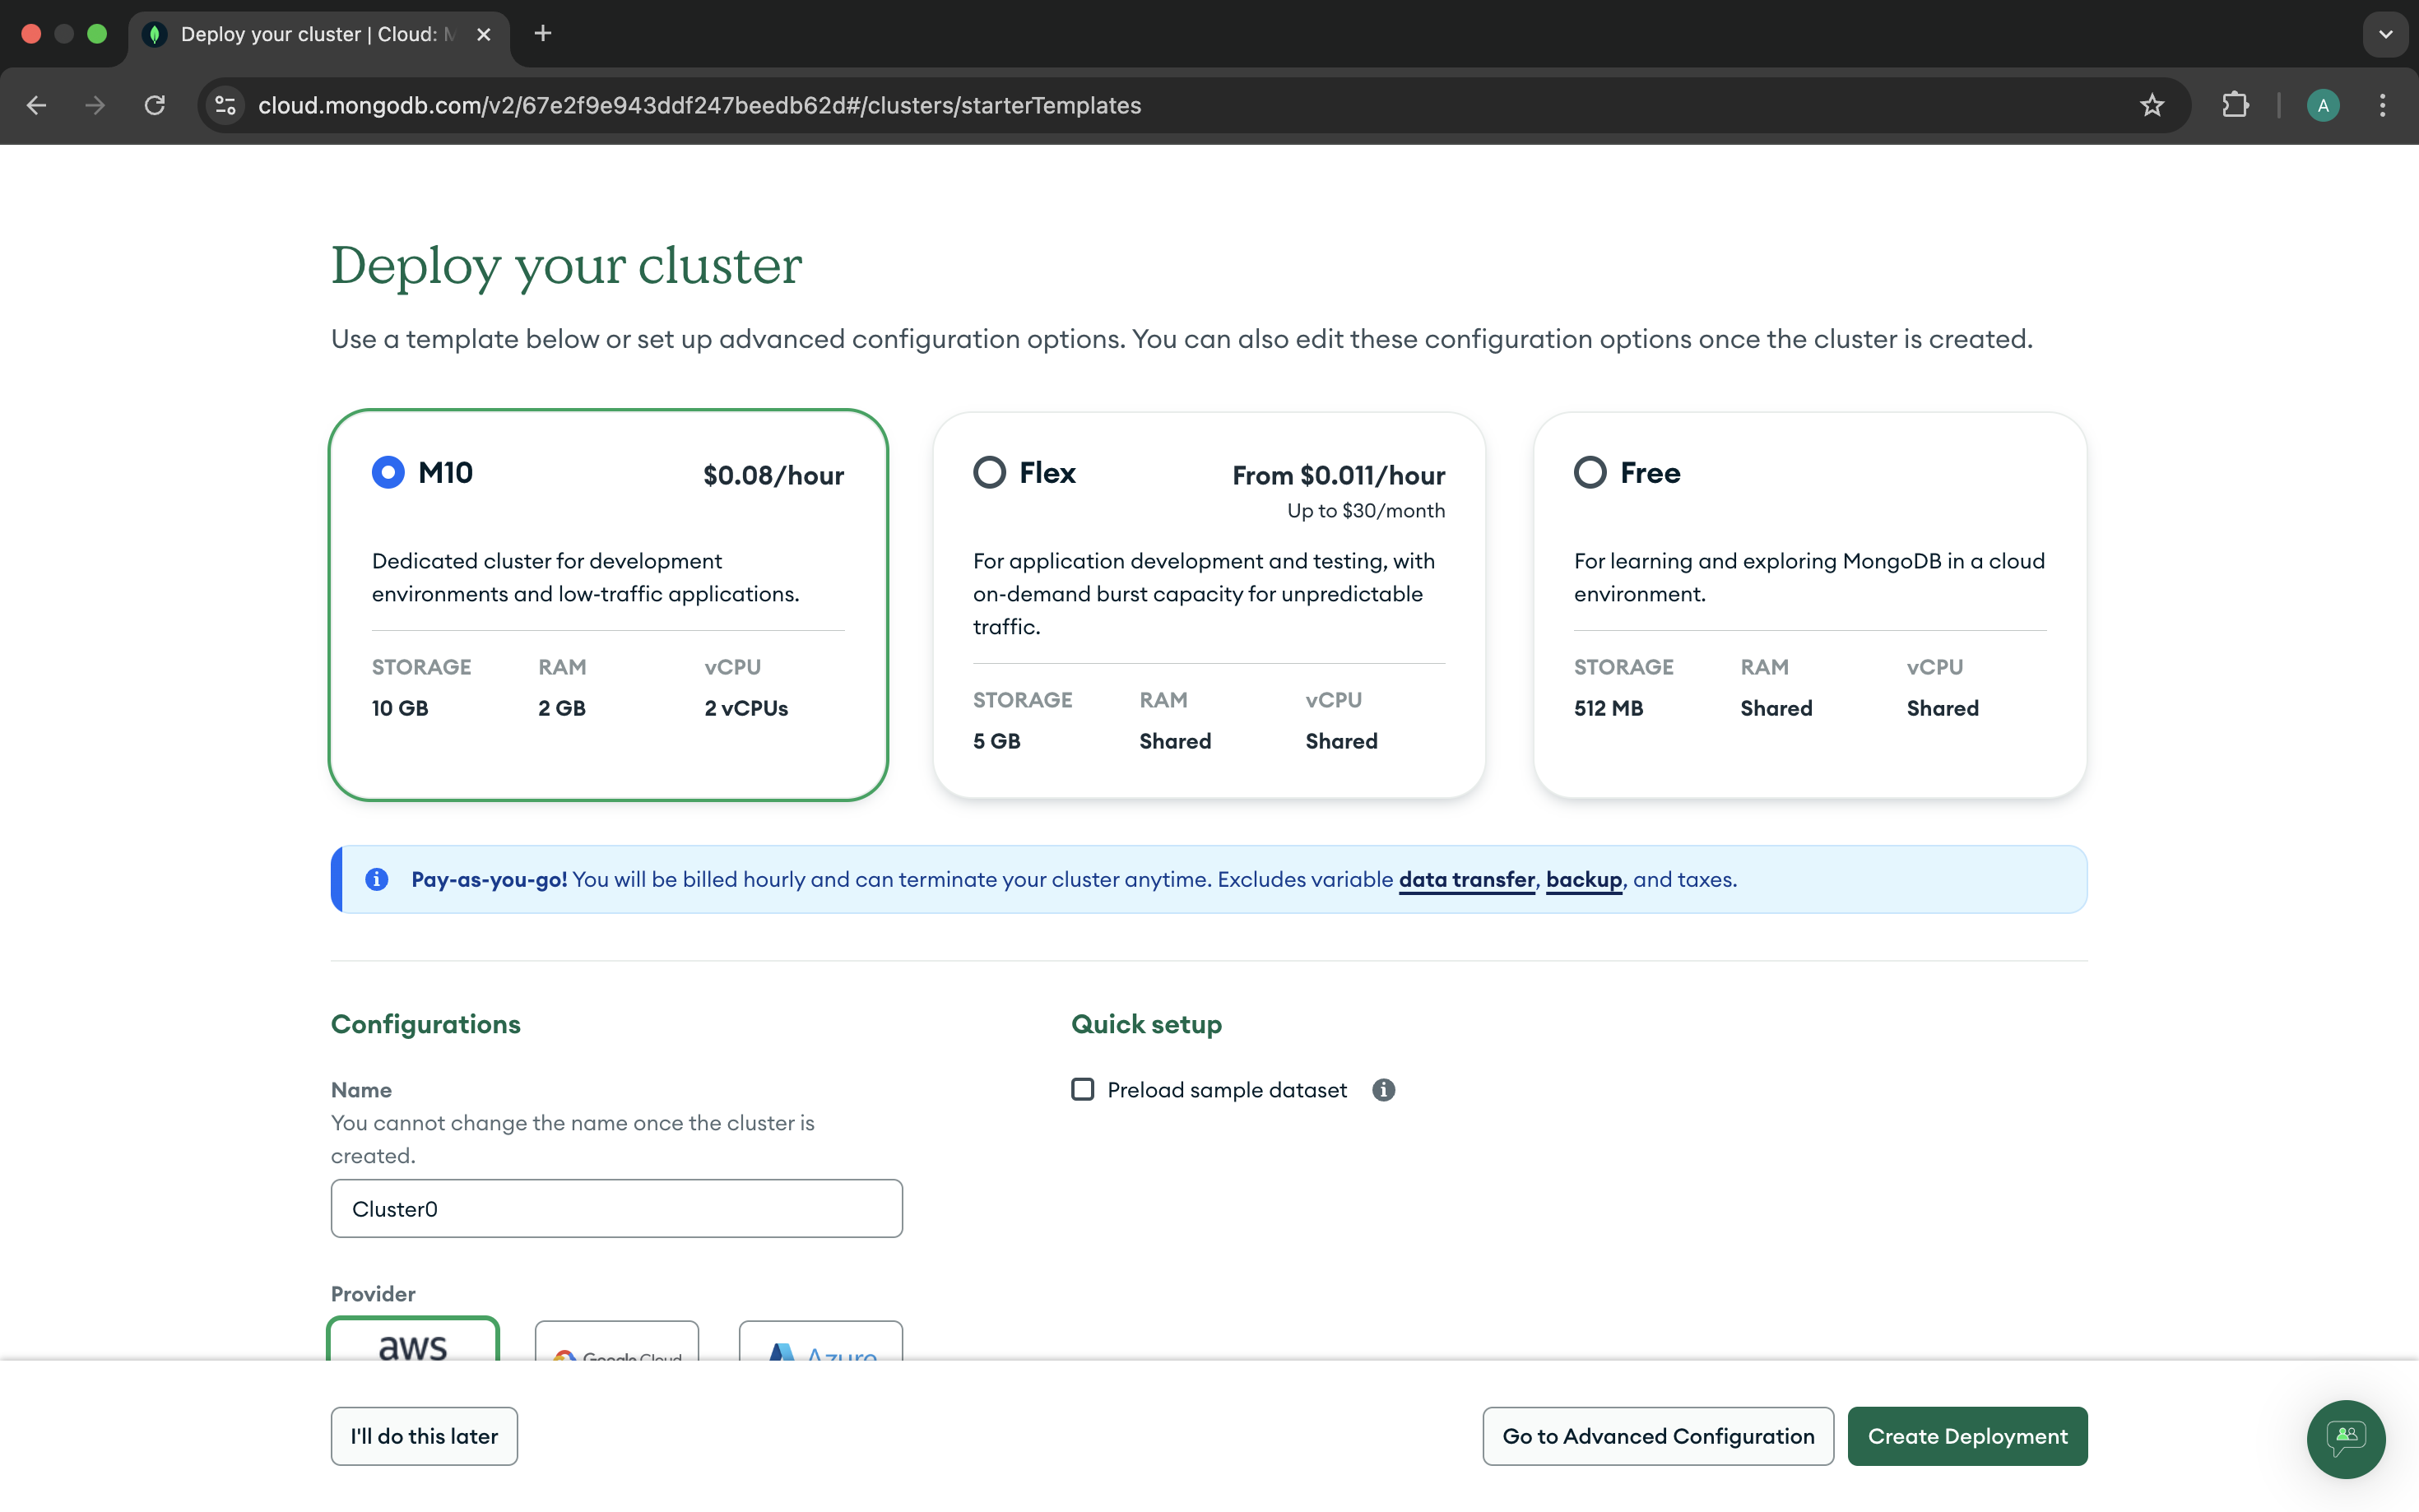2419x1512 pixels.
Task: Click the Cluster0 name input field
Action: pyautogui.click(x=616, y=1209)
